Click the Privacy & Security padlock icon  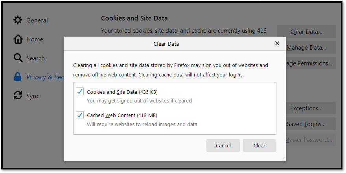18,77
